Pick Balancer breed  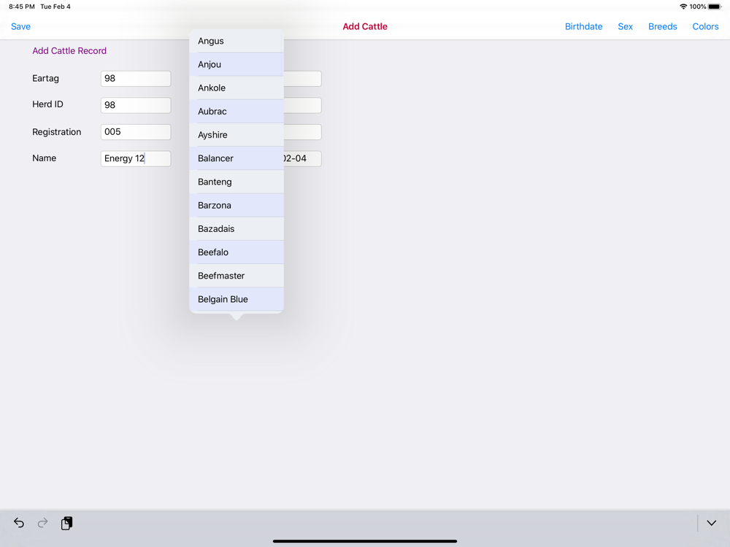(237, 158)
